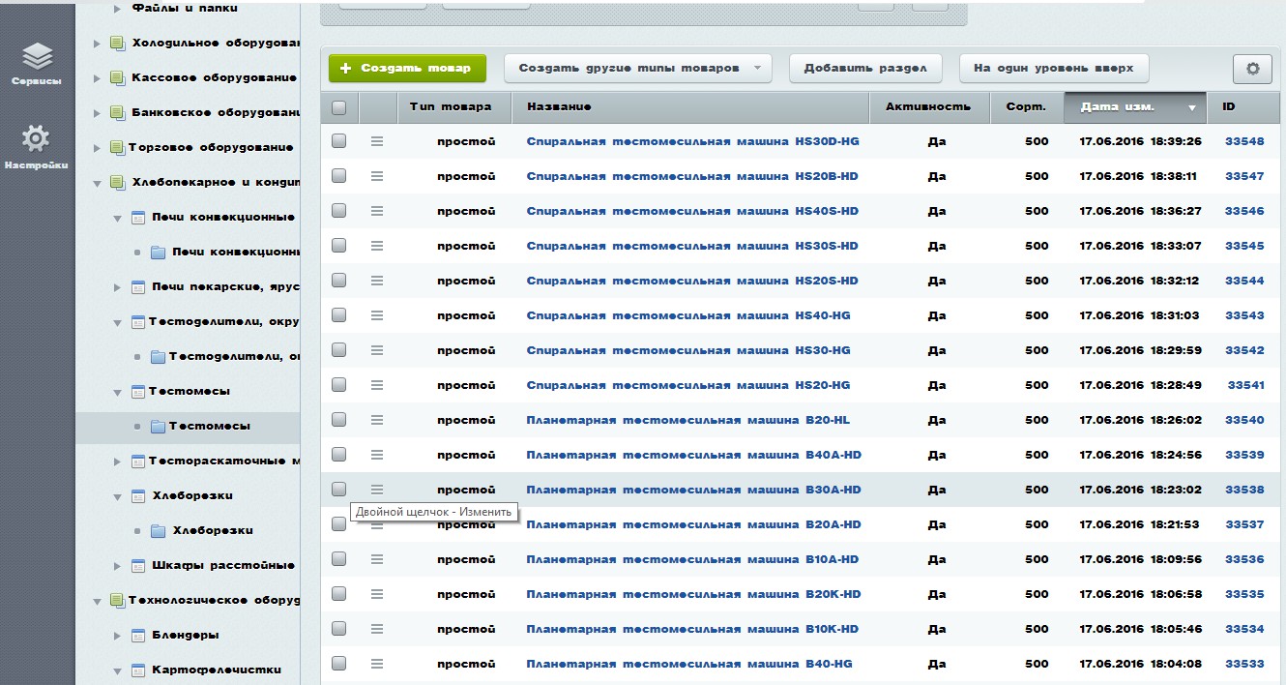Open row menu for B20-HL
Screen dimensions: 1286x685
pyautogui.click(x=377, y=420)
